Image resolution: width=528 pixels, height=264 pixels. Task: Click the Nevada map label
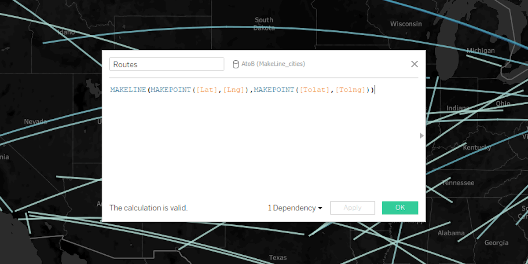tap(35, 121)
